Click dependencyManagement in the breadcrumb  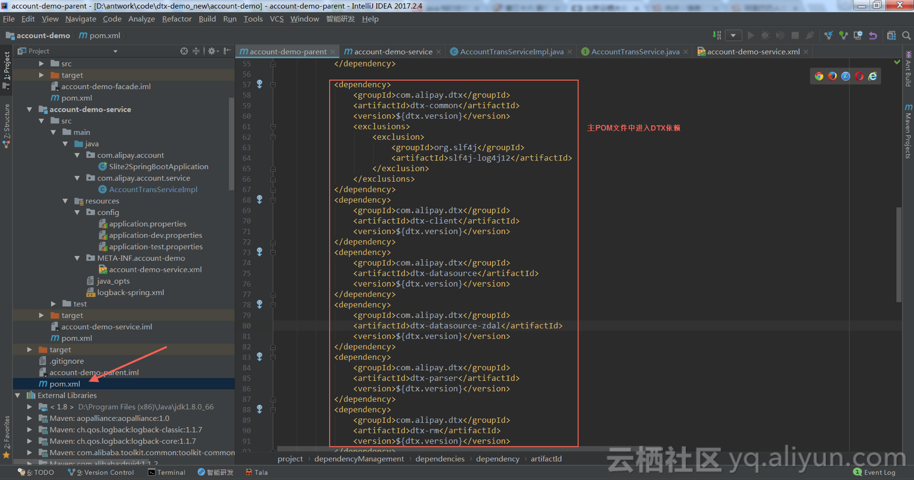[x=359, y=458]
